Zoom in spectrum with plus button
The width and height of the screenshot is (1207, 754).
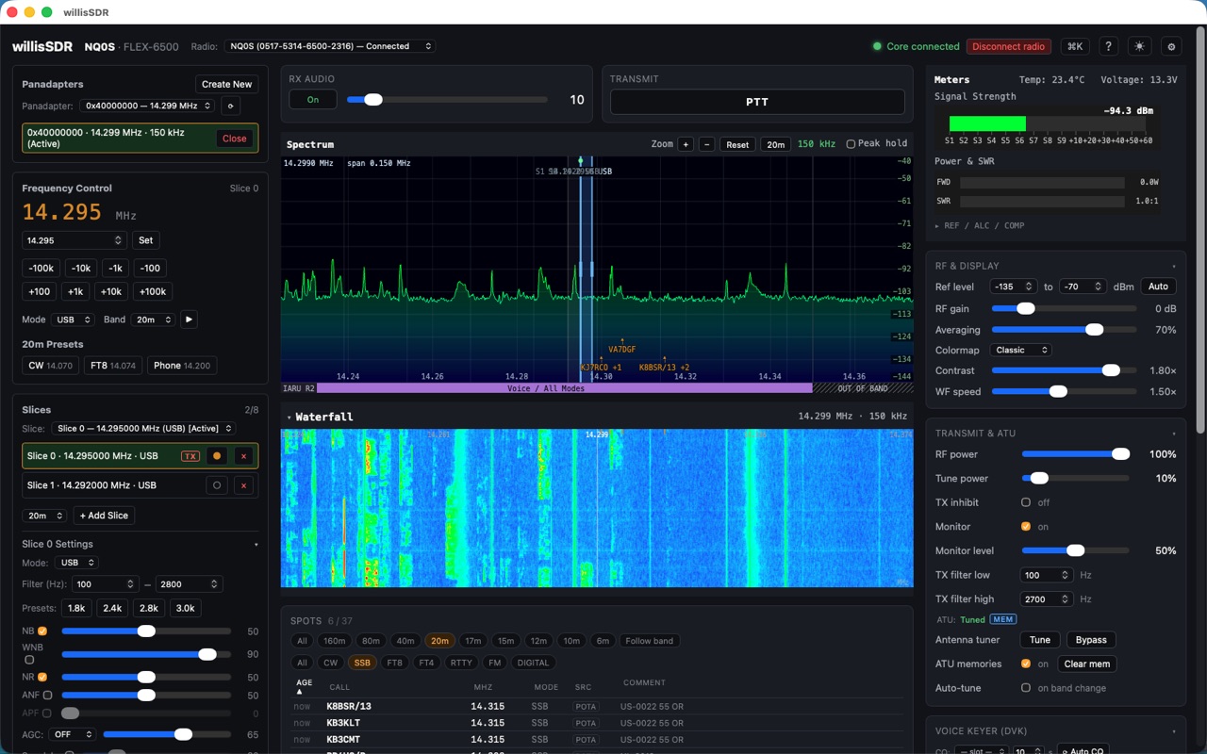click(x=686, y=144)
